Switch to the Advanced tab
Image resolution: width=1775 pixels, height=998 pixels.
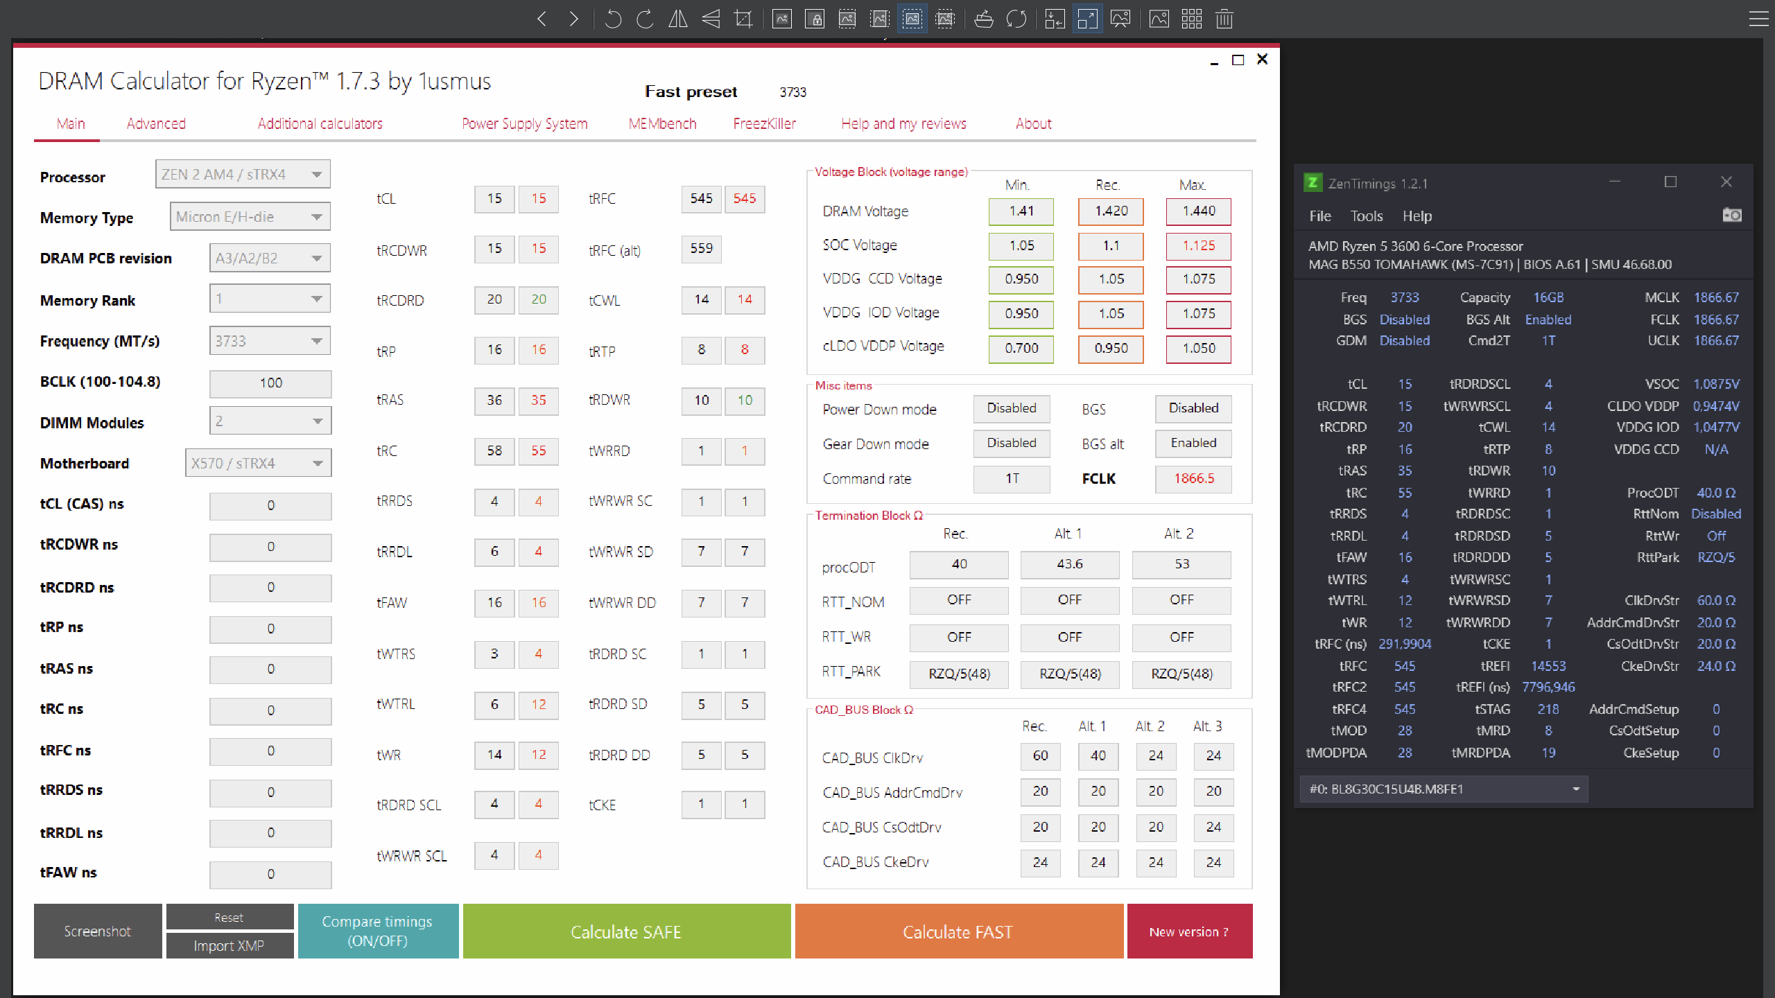(156, 123)
